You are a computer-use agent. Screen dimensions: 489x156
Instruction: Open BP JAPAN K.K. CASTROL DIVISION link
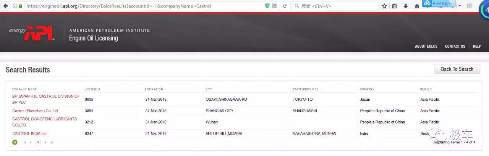coord(46,99)
